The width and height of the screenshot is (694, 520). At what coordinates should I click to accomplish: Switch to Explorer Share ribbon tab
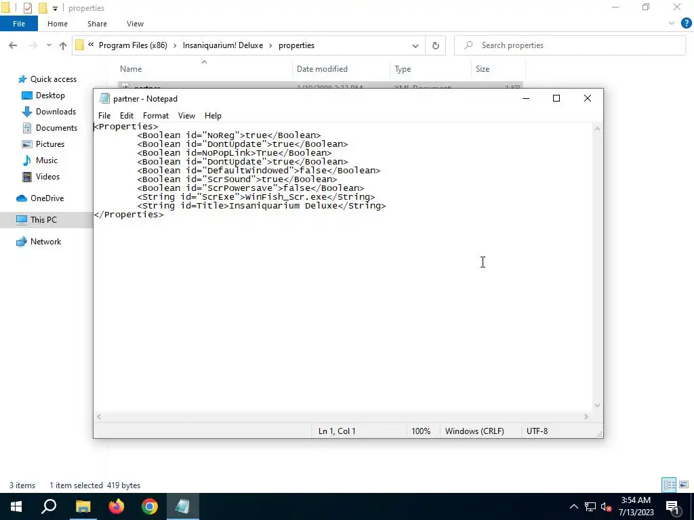coord(97,24)
